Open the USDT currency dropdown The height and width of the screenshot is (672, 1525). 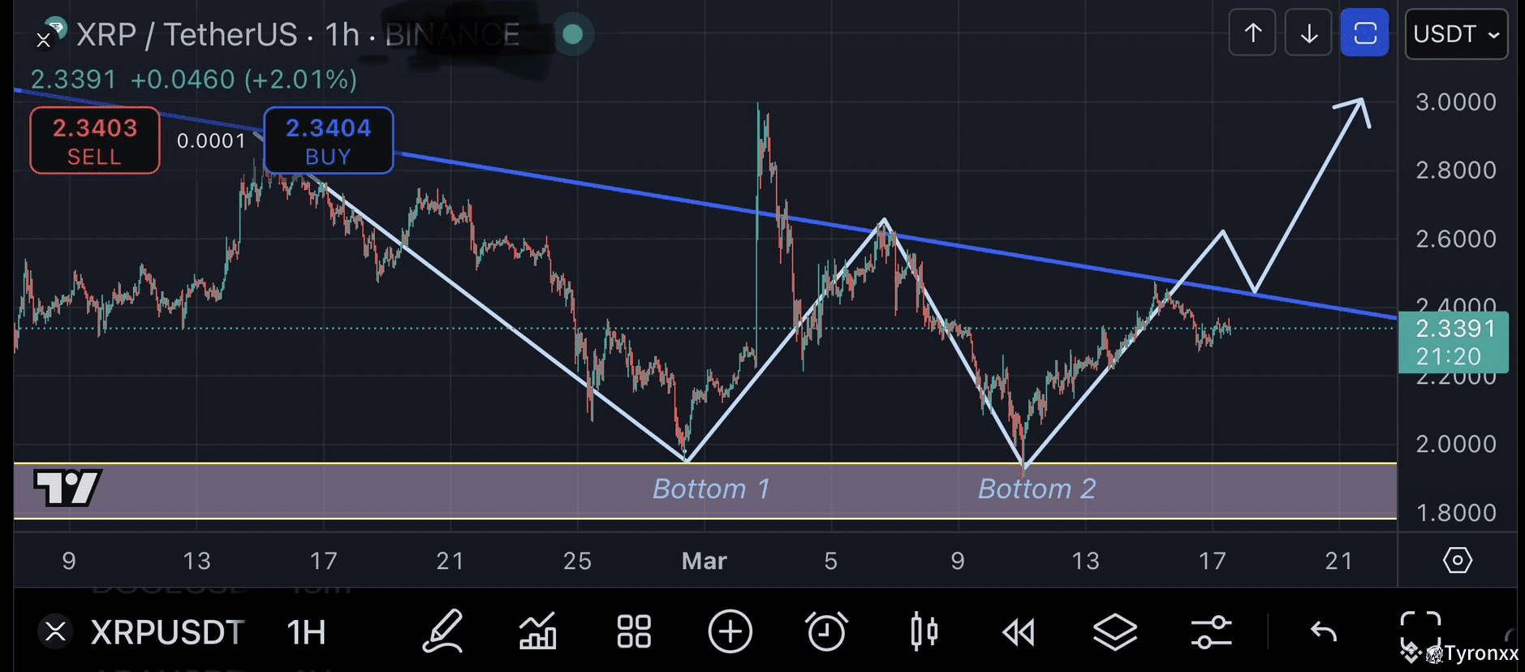(x=1456, y=34)
